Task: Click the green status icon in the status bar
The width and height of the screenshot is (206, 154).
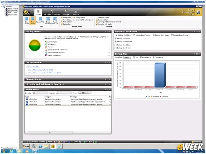Action: [x=96, y=142]
